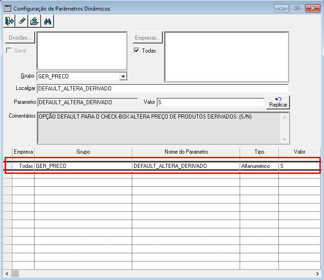Click the exit door icon in toolbar

[x=9, y=21]
